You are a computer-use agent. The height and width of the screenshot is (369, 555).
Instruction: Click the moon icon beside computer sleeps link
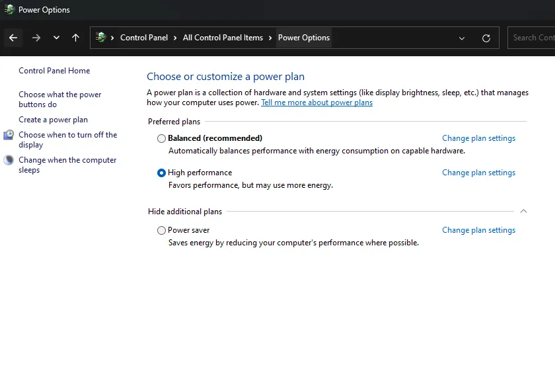click(x=9, y=160)
